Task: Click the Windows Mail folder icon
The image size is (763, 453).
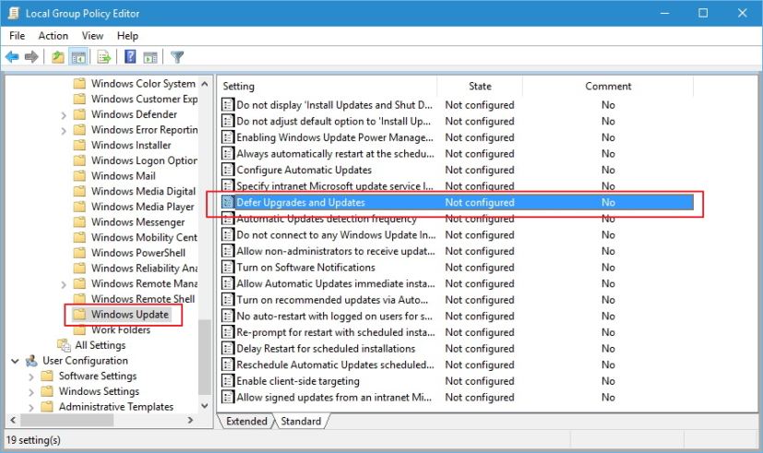Action: point(79,176)
